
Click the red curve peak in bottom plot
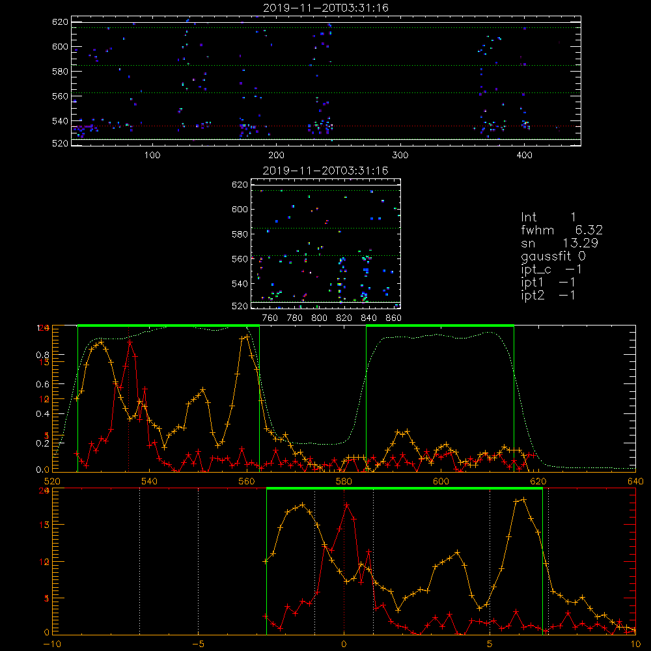point(347,505)
